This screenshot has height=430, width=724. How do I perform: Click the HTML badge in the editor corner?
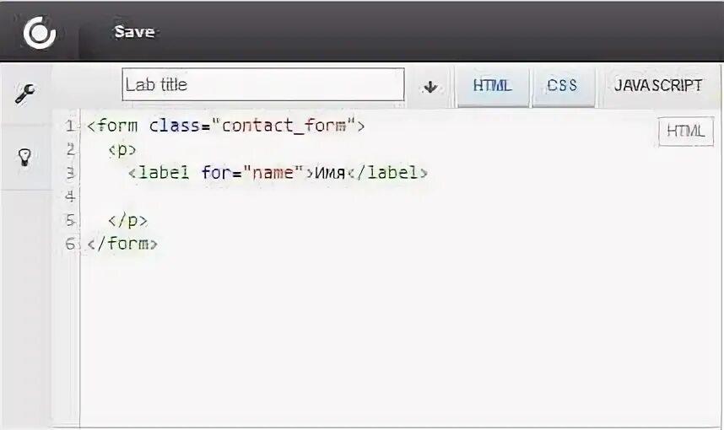click(x=685, y=132)
